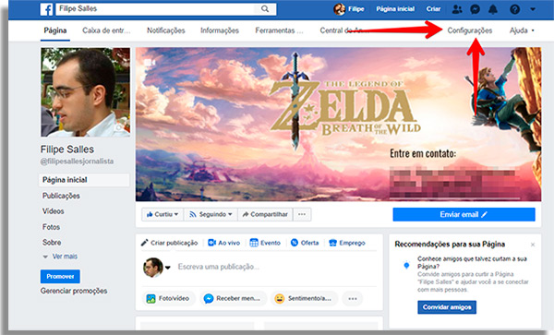This screenshot has height=335, width=554.
Task: Open the Informações tab
Action: tap(220, 30)
